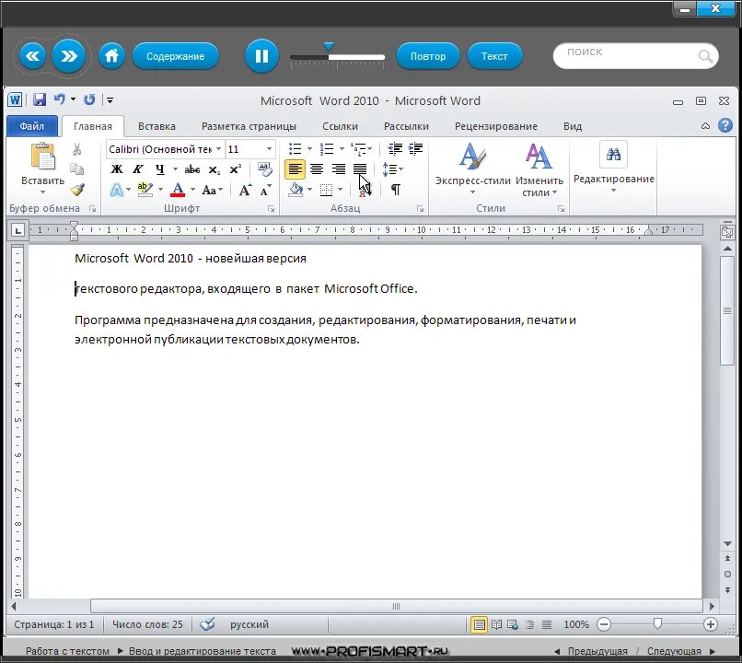Screen dimensions: 742x663
Task: Clear formatting with the eraser icon
Action: [x=264, y=169]
